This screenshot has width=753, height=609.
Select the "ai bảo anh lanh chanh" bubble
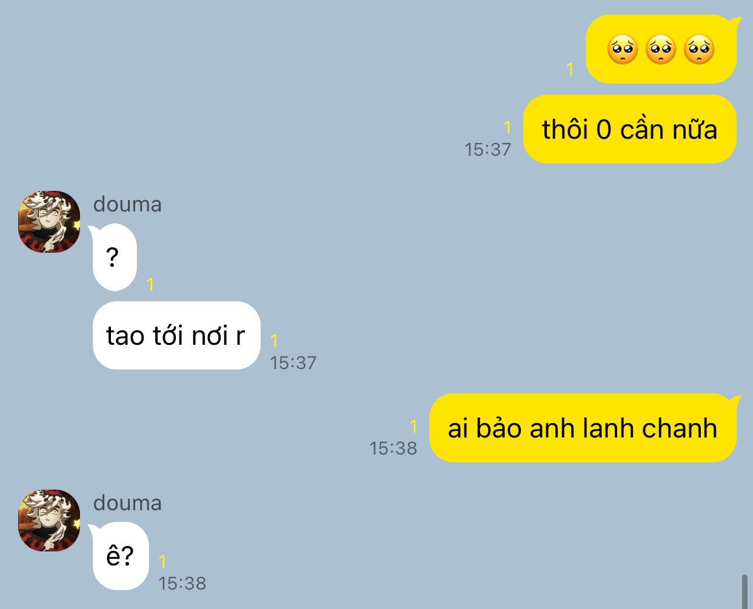pos(583,428)
